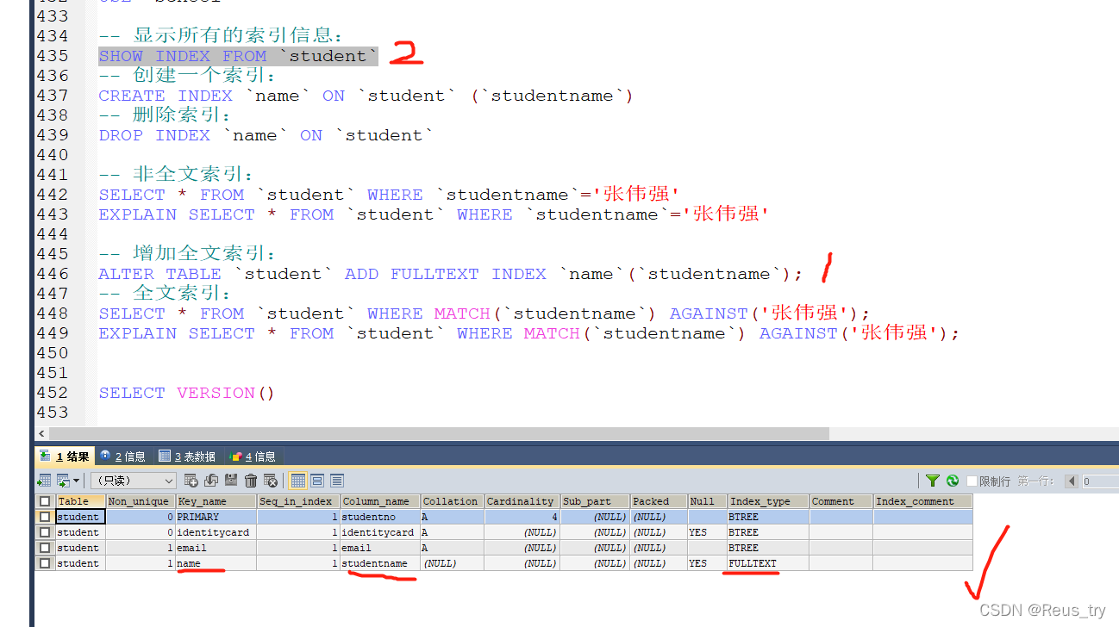
Task: Click the export-as result toolbar icon
Action: click(44, 481)
